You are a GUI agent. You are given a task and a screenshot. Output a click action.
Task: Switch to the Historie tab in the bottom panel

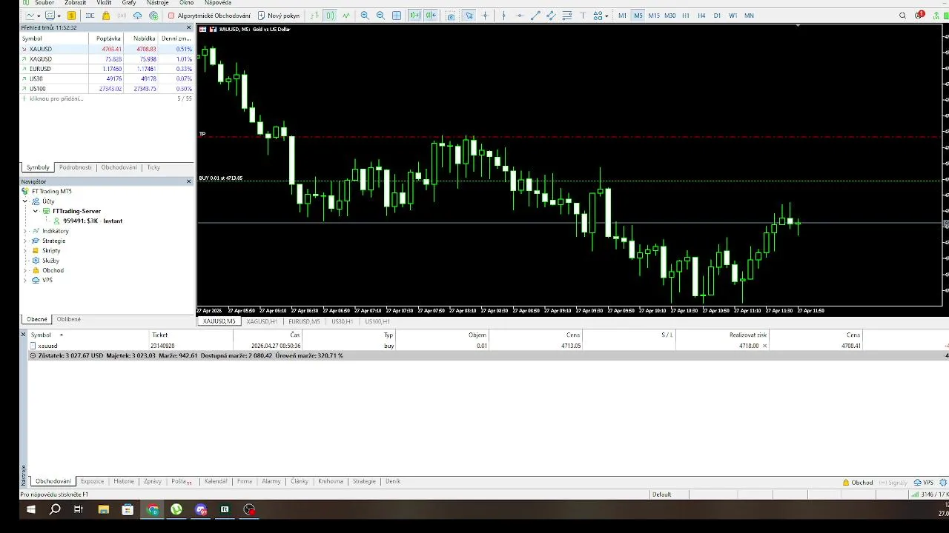pos(124,481)
